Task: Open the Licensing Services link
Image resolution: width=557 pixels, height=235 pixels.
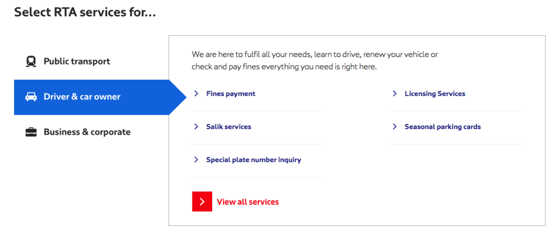Action: pyautogui.click(x=435, y=94)
